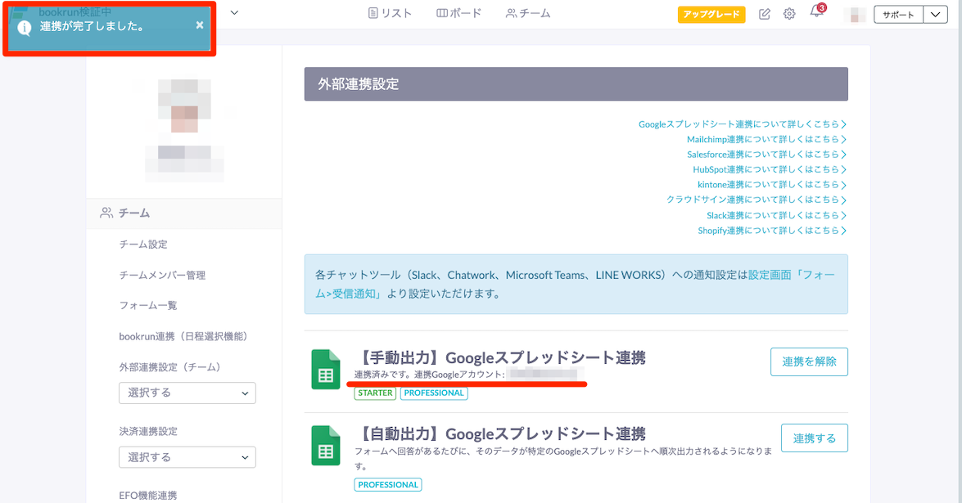Close the 連携が完了しました notification
The image size is (962, 503).
pyautogui.click(x=200, y=25)
